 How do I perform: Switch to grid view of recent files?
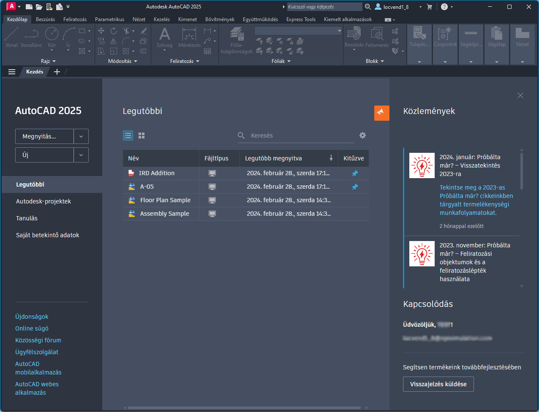point(142,136)
